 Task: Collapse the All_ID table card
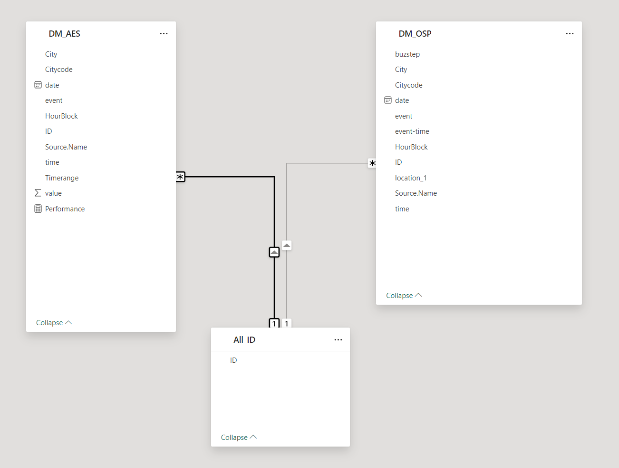tap(239, 438)
